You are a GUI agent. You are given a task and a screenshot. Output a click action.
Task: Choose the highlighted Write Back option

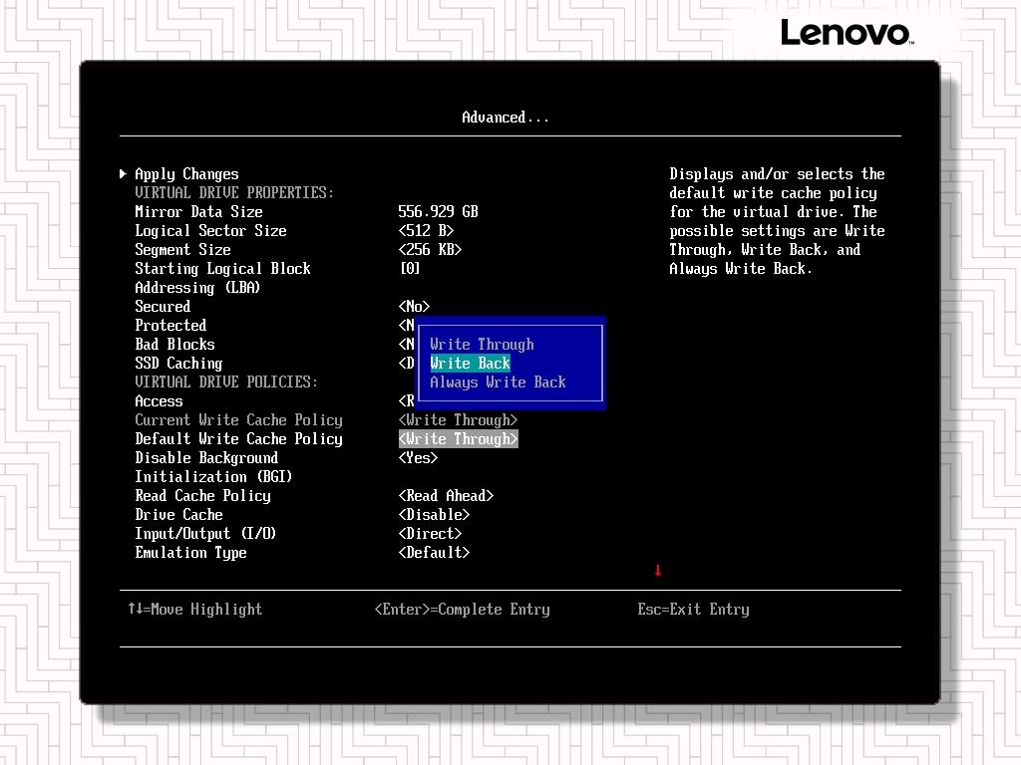(470, 364)
